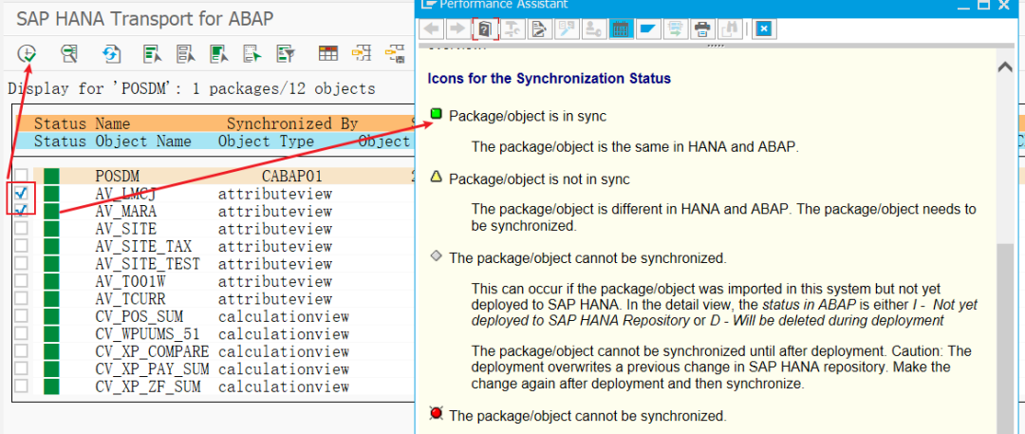This screenshot has width=1025, height=434.
Task: Tick the AV_TCURR checkbox
Action: pyautogui.click(x=22, y=298)
